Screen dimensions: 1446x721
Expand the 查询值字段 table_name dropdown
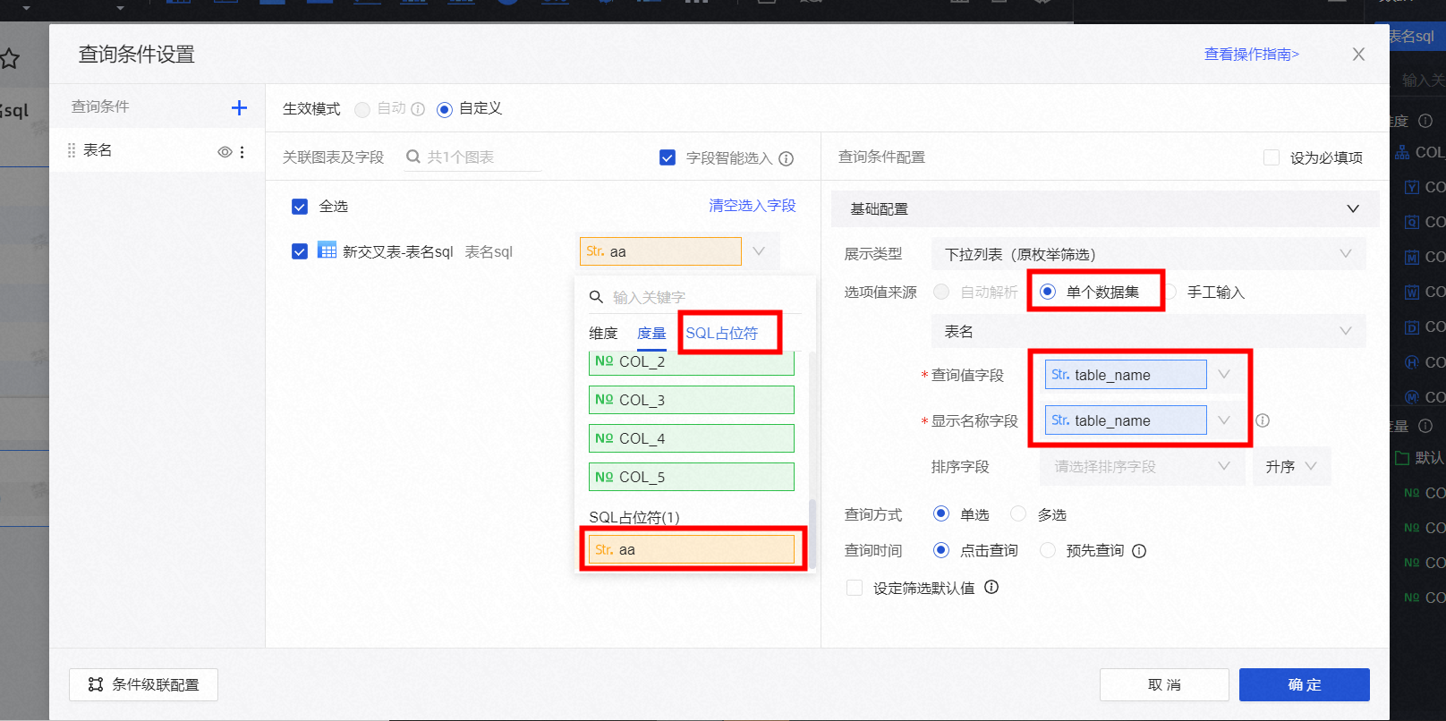coord(1224,375)
